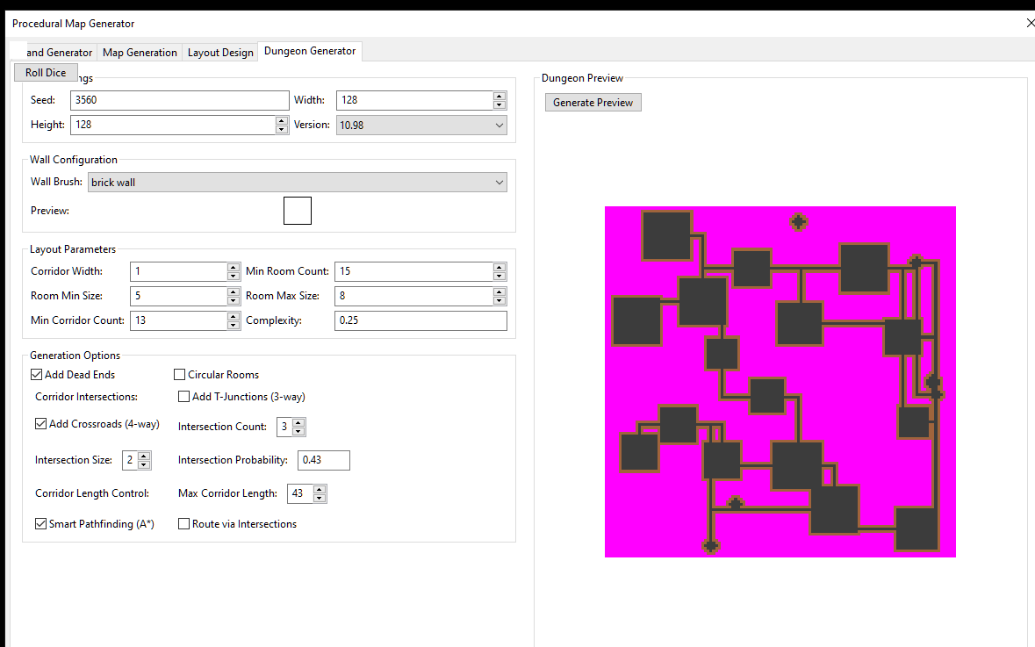1035x647 pixels.
Task: Raise the Intersection Count spinner
Action: click(x=298, y=422)
